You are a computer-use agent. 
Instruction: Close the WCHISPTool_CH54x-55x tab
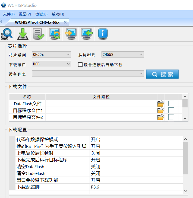point(65,22)
